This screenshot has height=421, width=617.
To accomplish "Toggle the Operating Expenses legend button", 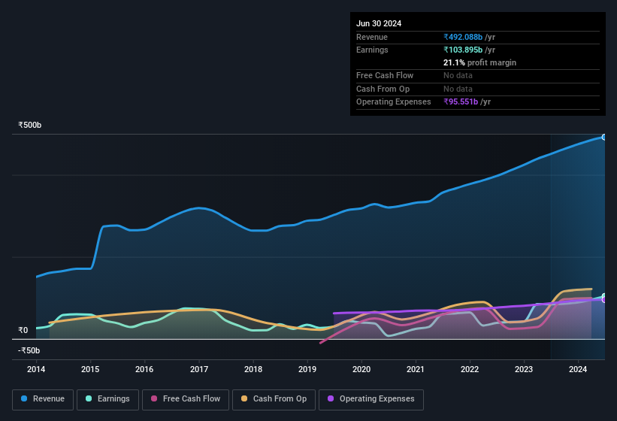I will (x=371, y=399).
